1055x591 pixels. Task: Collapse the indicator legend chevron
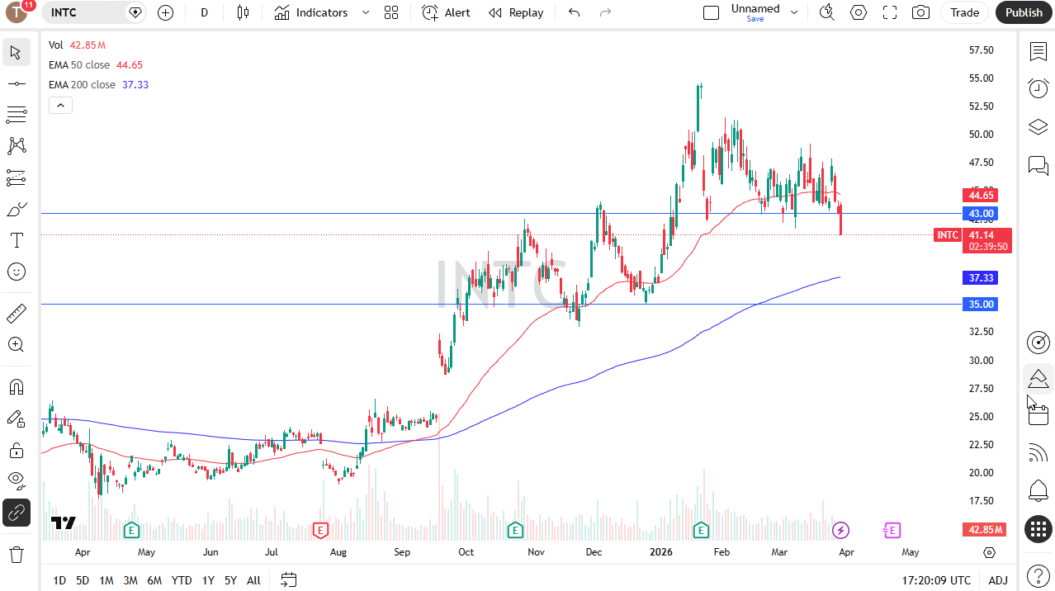[60, 105]
